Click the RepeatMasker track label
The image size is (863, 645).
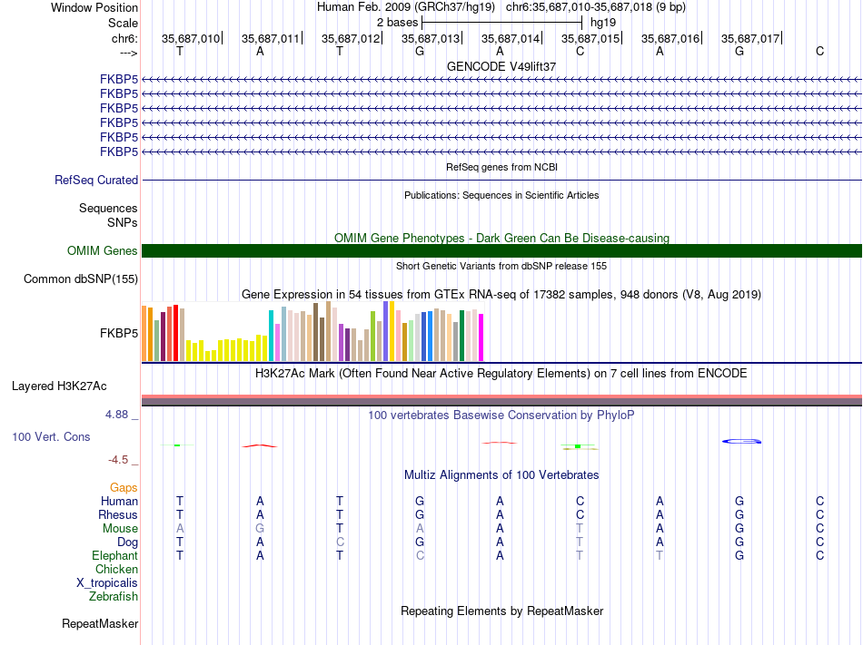click(100, 623)
